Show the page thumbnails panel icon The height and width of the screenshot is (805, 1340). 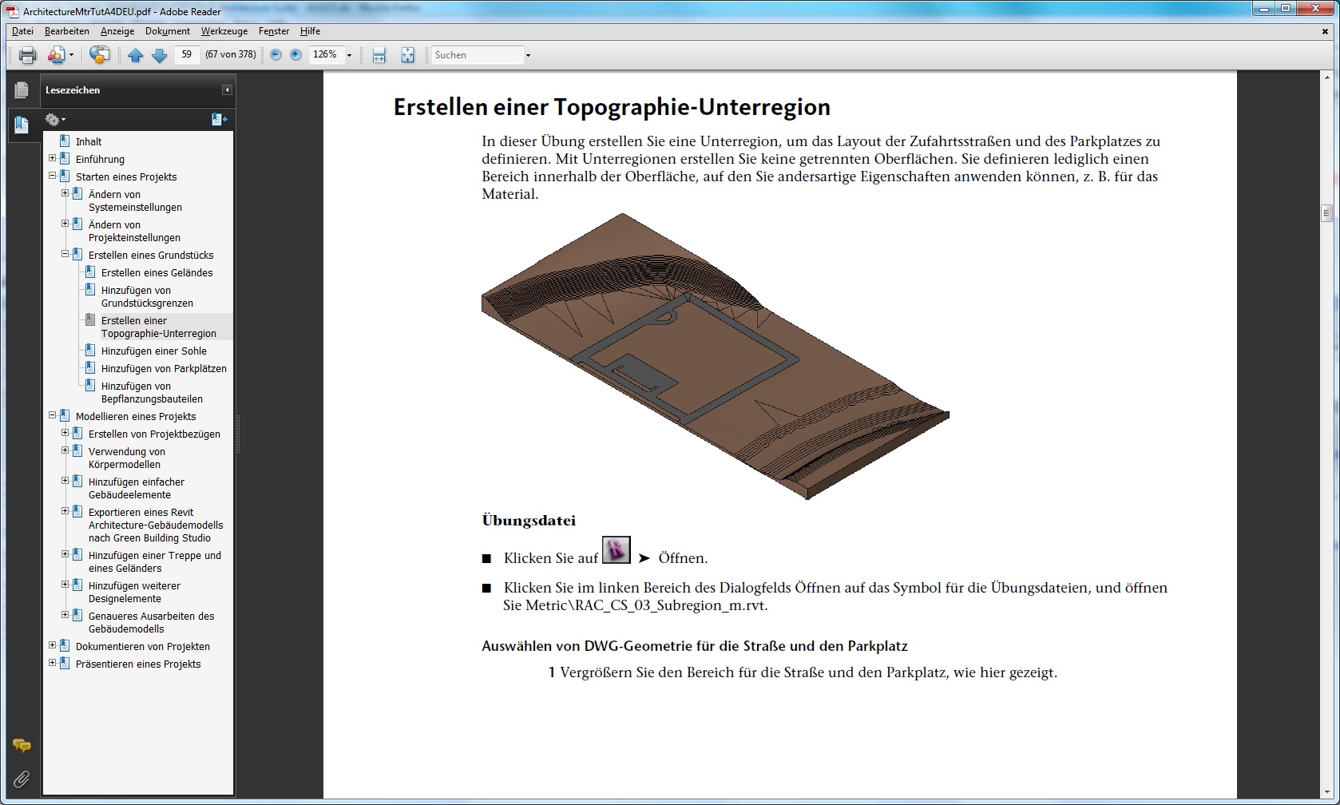tap(22, 90)
